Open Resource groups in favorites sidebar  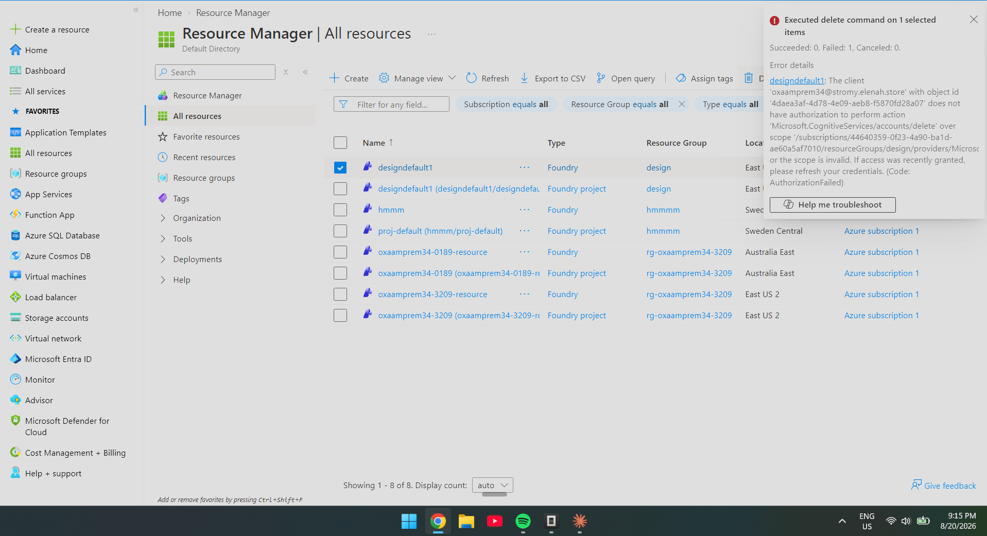point(56,174)
